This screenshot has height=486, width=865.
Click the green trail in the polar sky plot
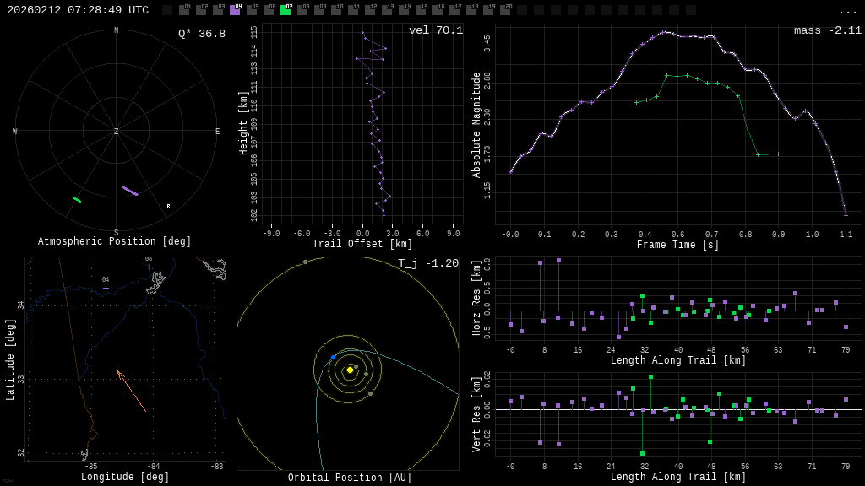[77, 200]
